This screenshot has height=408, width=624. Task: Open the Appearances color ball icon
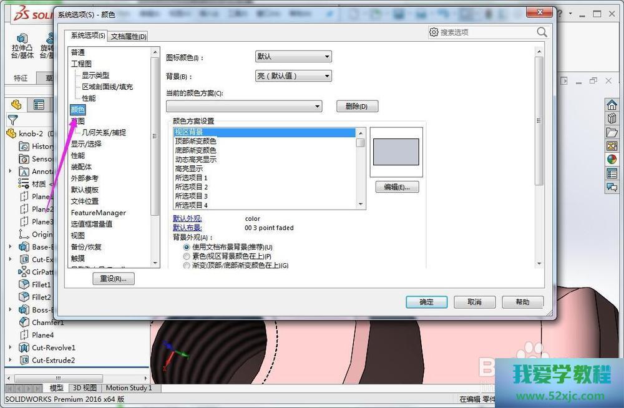click(612, 160)
